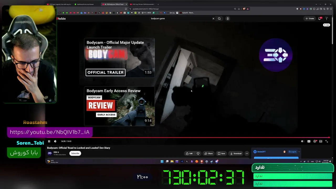Click the orange trash icon in NoteGPT panel

click(284, 152)
